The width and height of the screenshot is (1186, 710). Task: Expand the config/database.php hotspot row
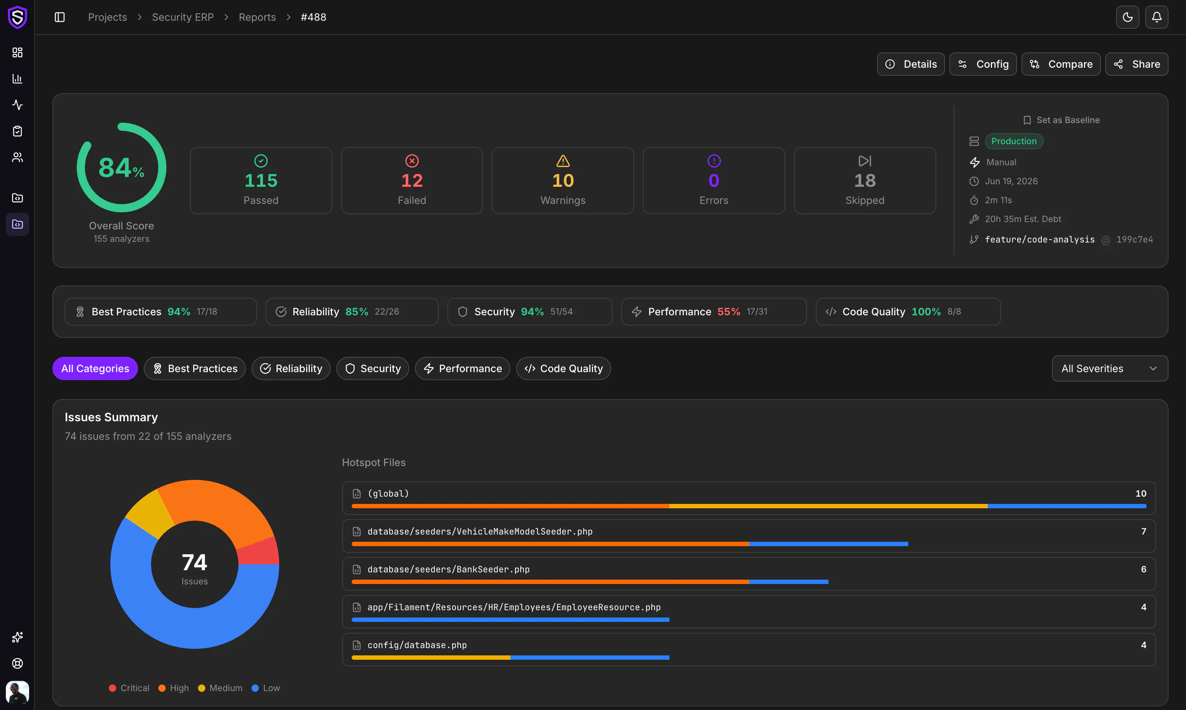point(748,650)
